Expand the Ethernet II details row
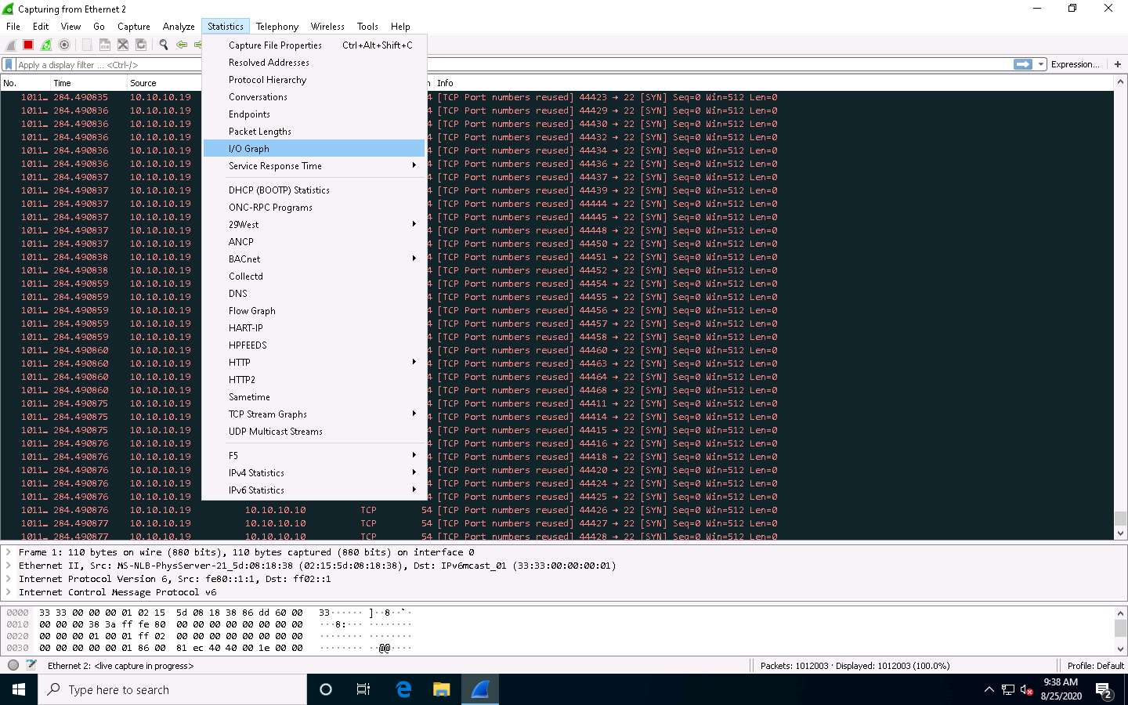This screenshot has width=1128, height=705. [x=9, y=566]
